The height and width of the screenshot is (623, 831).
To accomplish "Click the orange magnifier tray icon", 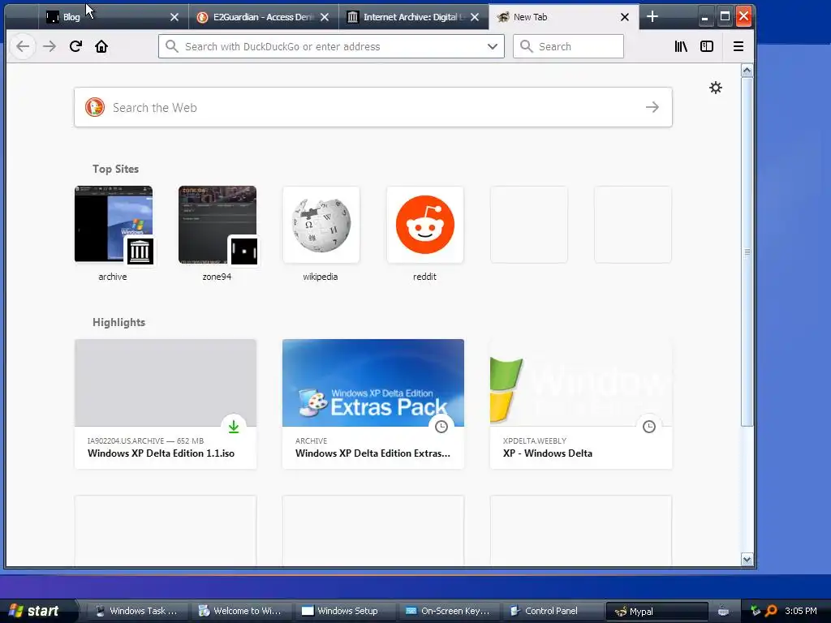I will (771, 611).
